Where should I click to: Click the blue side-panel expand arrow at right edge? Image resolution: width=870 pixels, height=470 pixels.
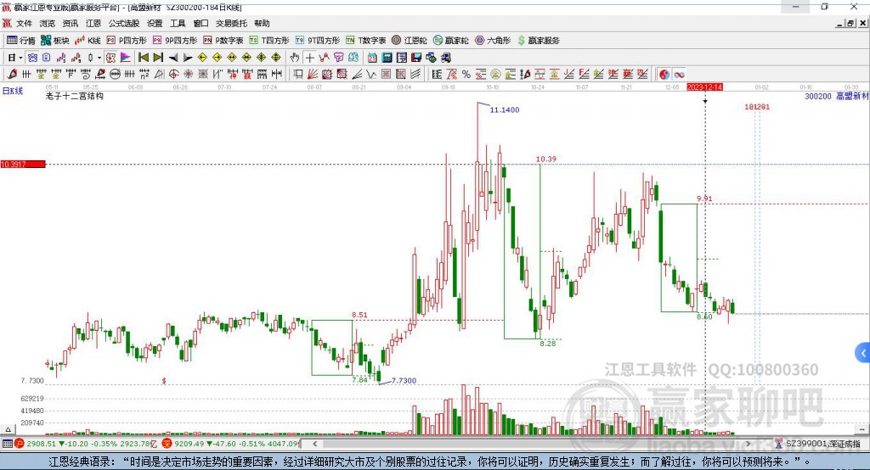tap(862, 352)
